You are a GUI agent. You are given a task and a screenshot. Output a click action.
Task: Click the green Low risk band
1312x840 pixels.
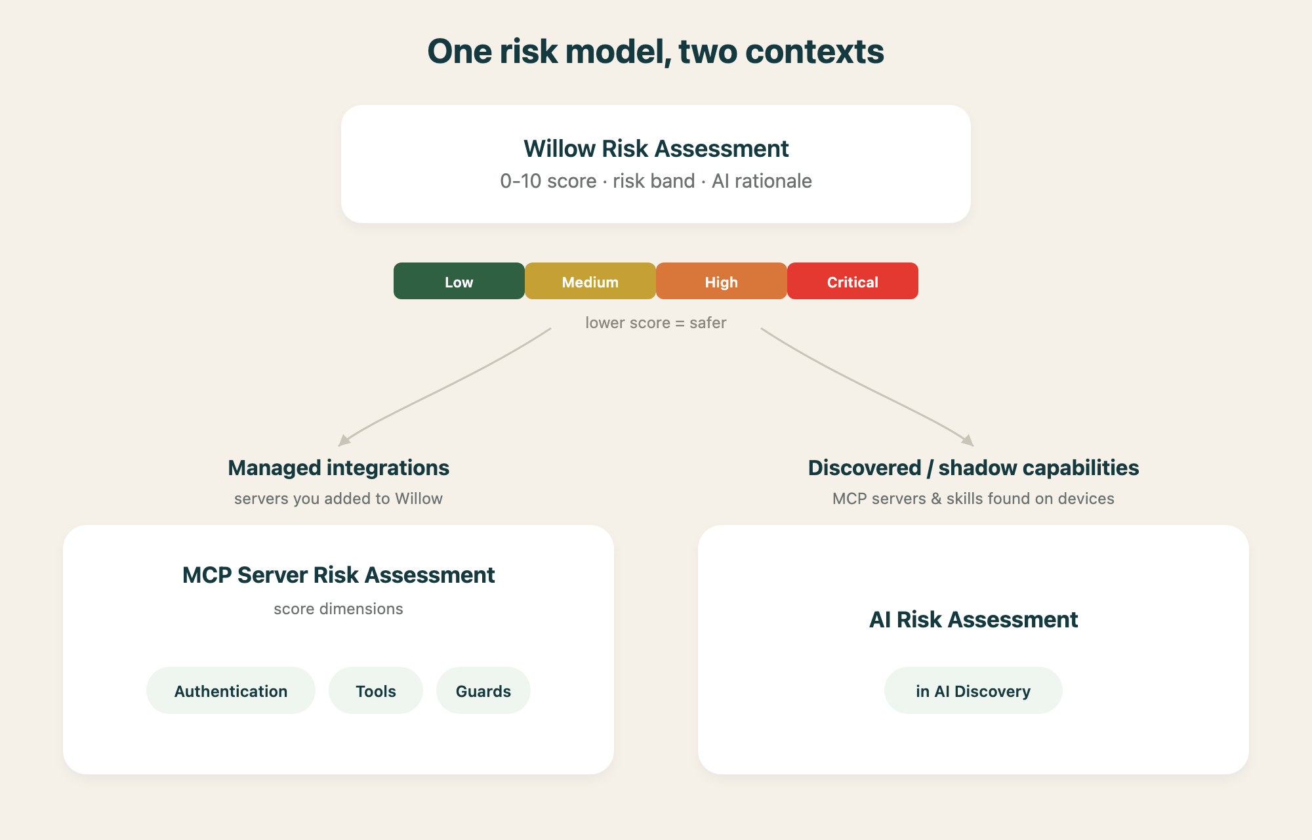459,281
